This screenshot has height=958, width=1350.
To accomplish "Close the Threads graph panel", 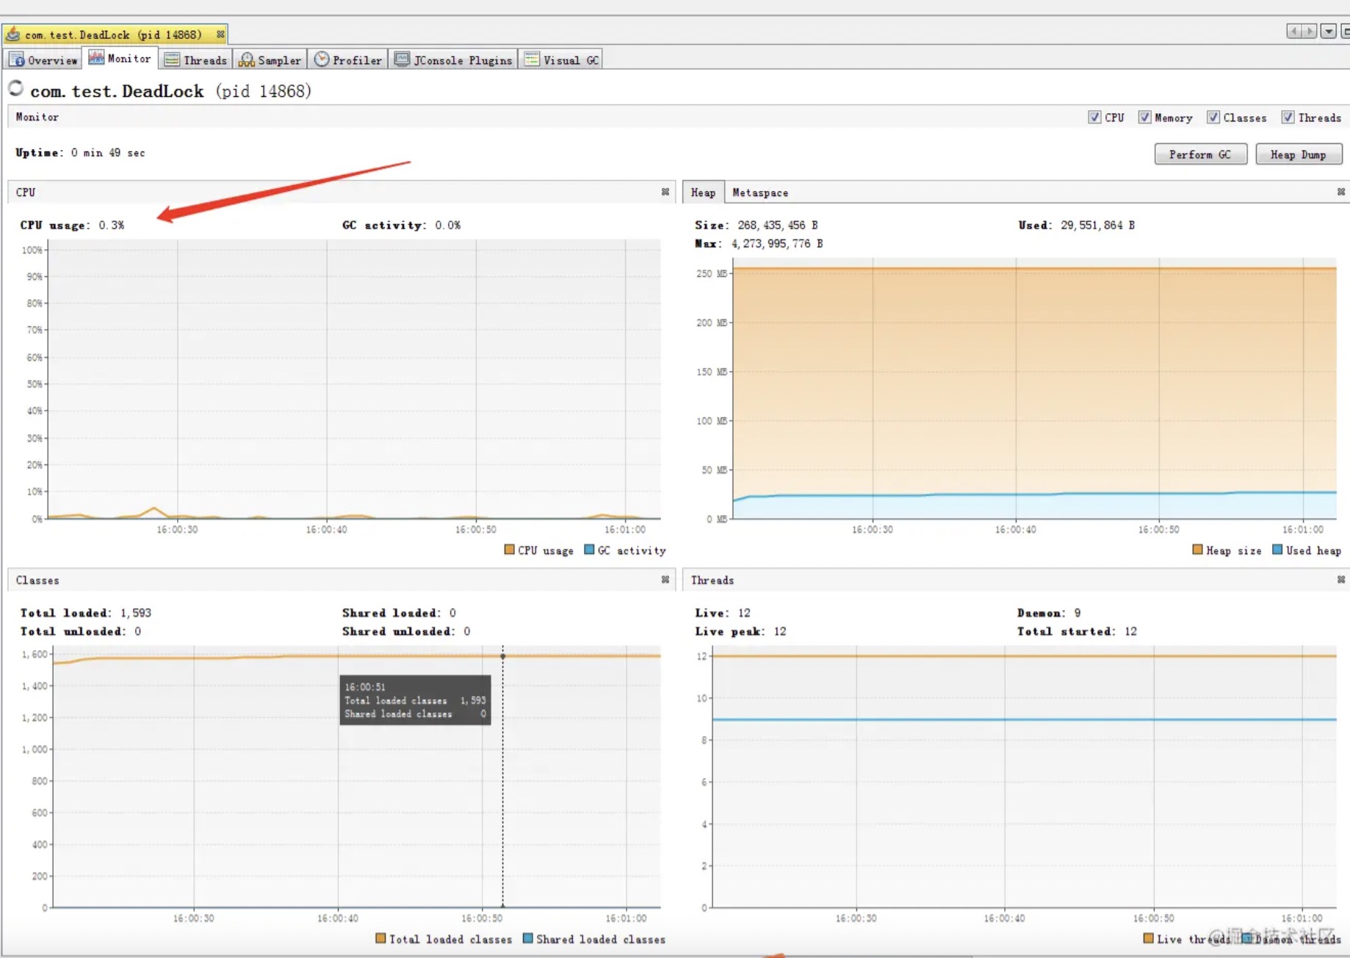I will (1341, 580).
